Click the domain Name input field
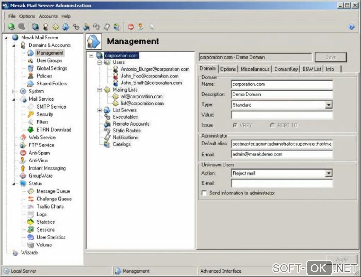361x277 pixels. [282, 84]
